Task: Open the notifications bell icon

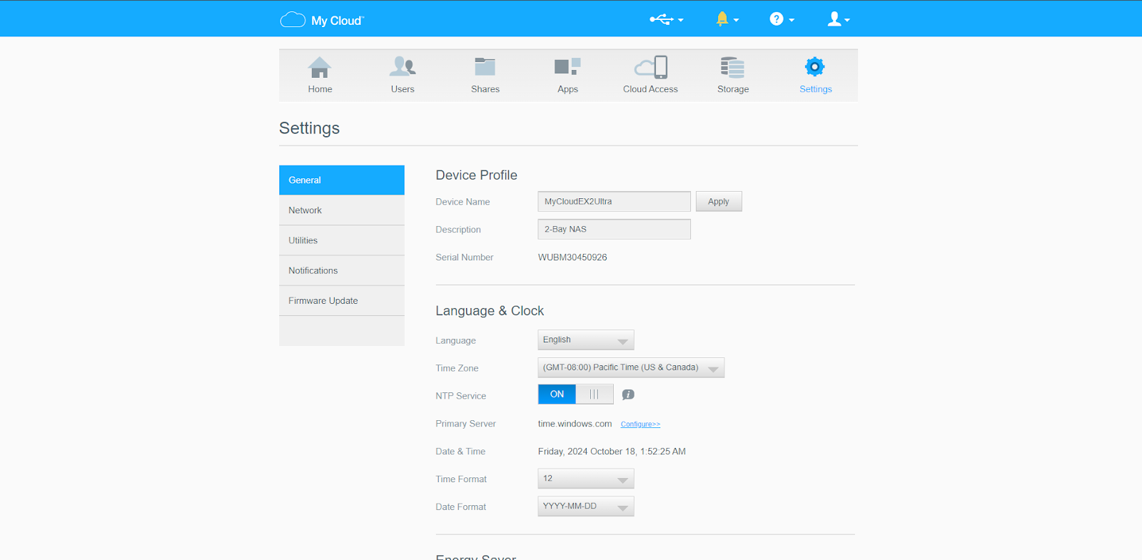Action: pyautogui.click(x=727, y=19)
